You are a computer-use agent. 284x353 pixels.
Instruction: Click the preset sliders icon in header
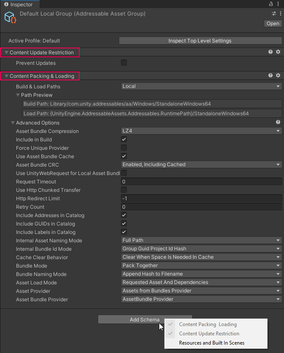tap(274, 14)
